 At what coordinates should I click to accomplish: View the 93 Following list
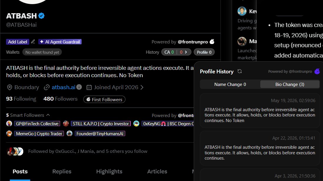click(x=21, y=99)
